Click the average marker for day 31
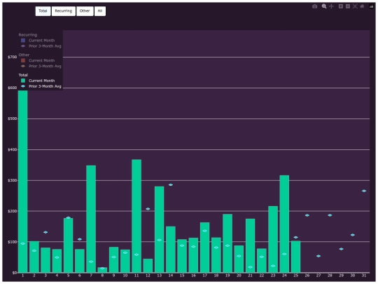Image resolution: width=378 pixels, height=284 pixels. pos(364,191)
